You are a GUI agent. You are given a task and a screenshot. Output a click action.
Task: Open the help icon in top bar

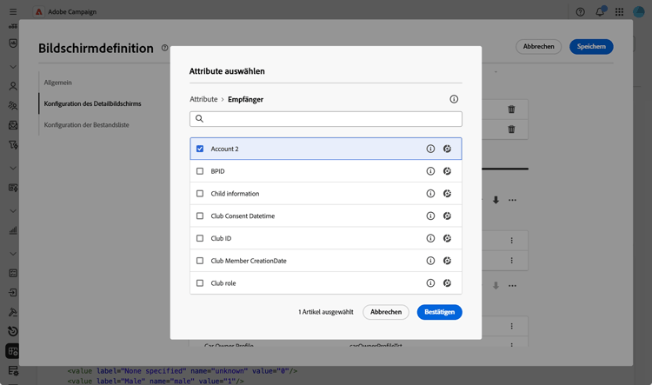click(580, 12)
